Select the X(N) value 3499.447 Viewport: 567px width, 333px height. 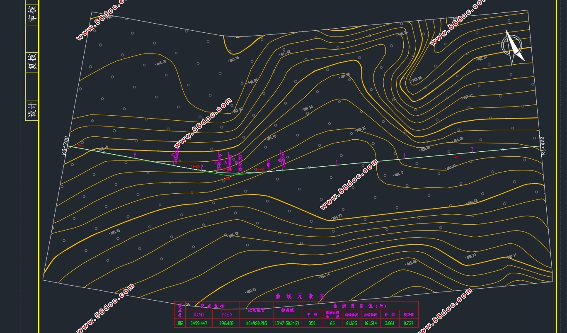click(x=199, y=323)
